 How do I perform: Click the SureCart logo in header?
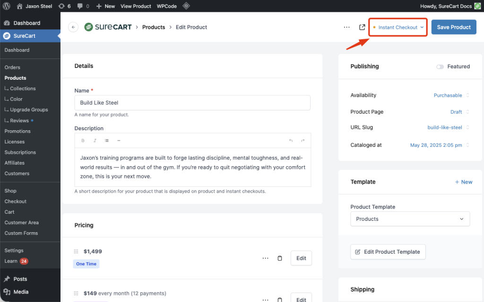(x=108, y=27)
